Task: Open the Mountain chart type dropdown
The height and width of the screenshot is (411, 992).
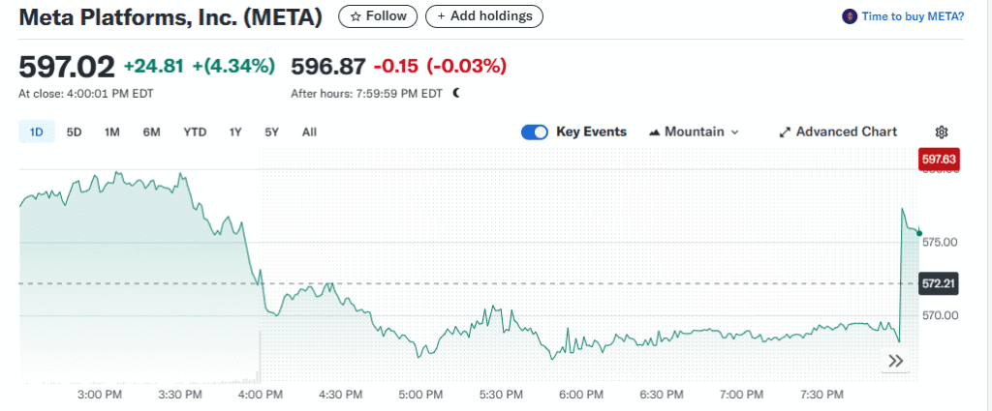Action: [694, 132]
